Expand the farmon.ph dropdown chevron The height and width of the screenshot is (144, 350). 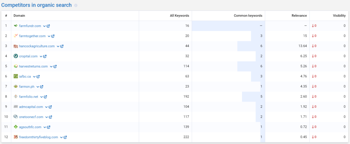38,87
